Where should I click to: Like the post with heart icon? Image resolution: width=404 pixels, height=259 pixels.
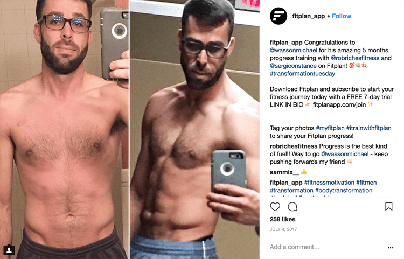click(x=275, y=207)
